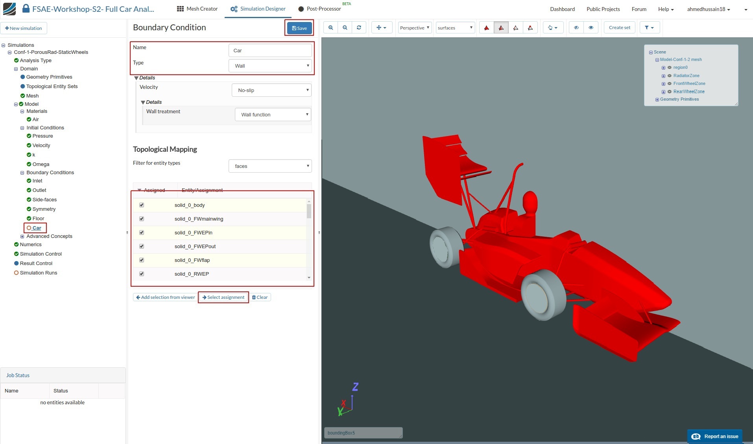This screenshot has width=753, height=444.
Task: Click the zoom in magnifier icon
Action: coord(330,28)
